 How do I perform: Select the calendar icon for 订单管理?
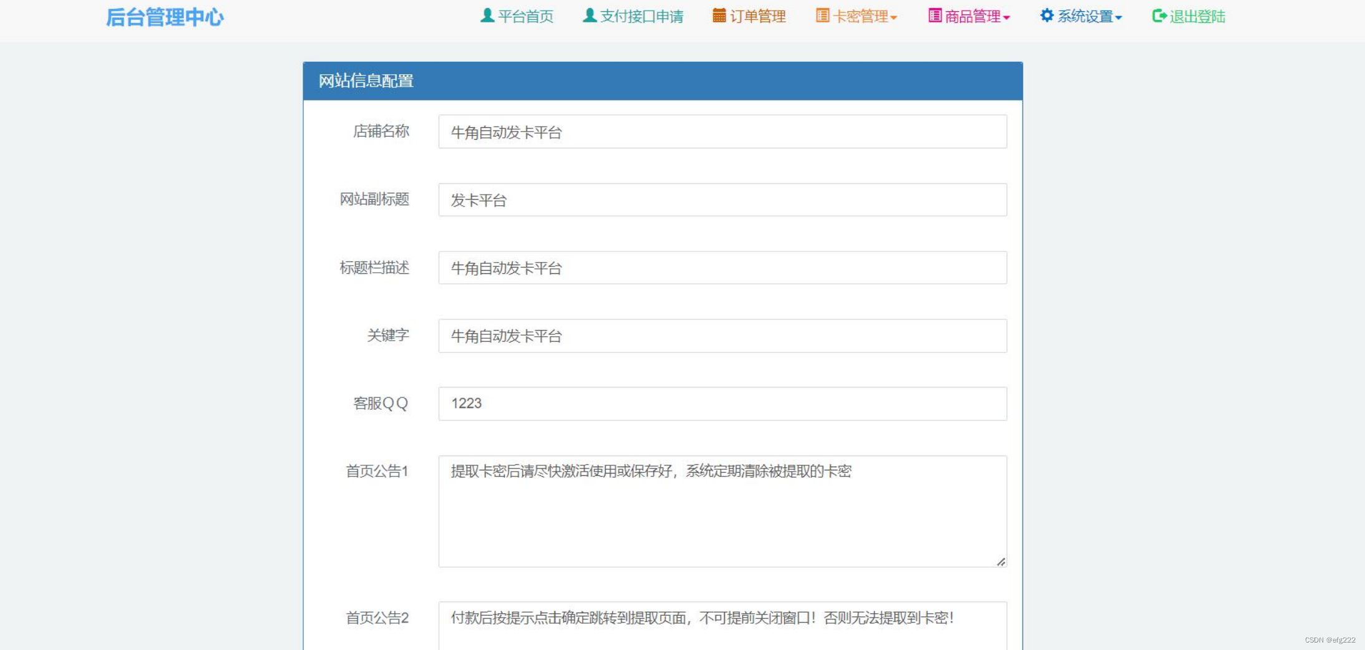point(718,16)
